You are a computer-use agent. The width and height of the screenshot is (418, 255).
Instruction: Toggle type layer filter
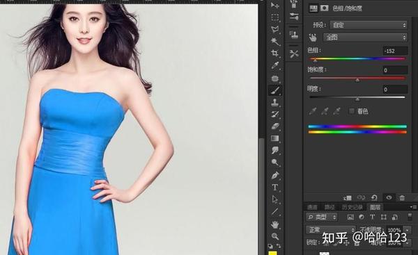tap(373, 217)
